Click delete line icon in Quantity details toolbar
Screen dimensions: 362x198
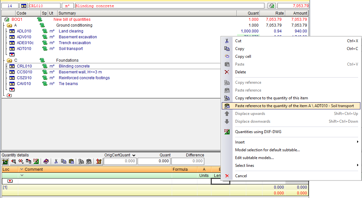pos(21,161)
